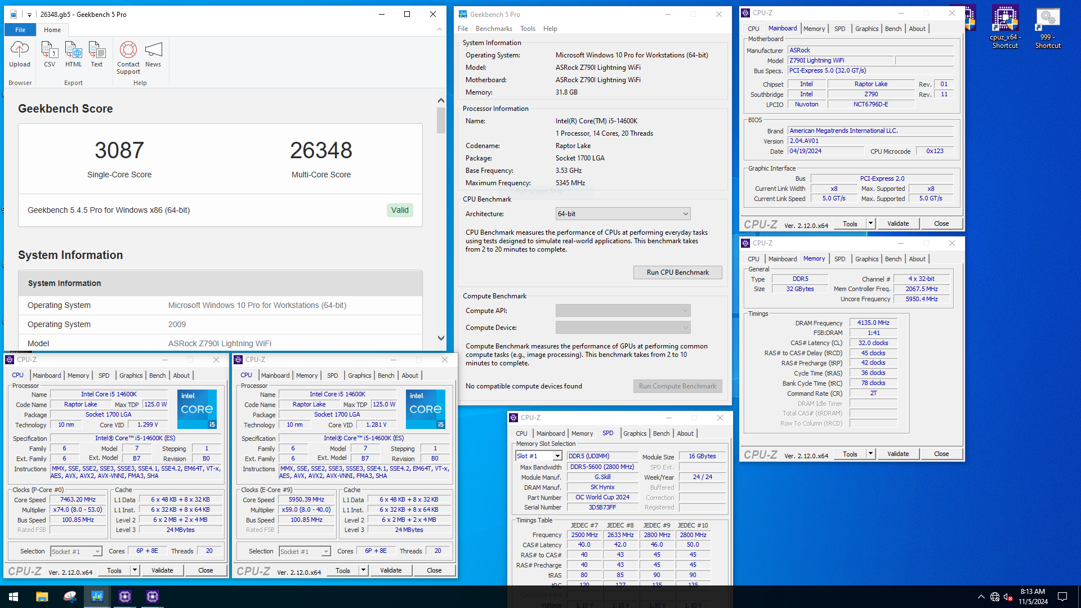Open cpuz_x64 shortcut on desktop
This screenshot has height=608, width=1081.
click(x=1005, y=27)
